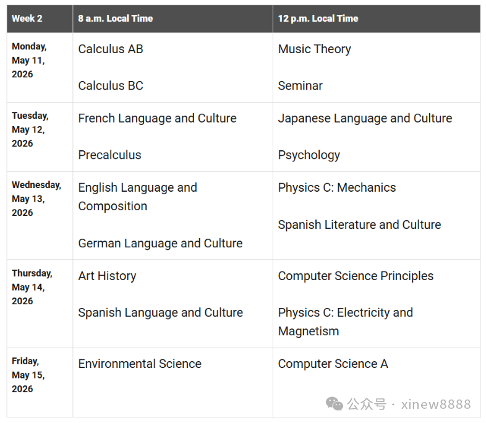Image resolution: width=486 pixels, height=423 pixels.
Task: Select the "8 a.m. Local Time" column header
Action: [x=115, y=19]
